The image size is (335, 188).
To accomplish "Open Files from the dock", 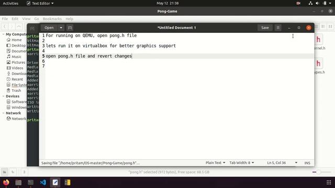I will point(18,182).
